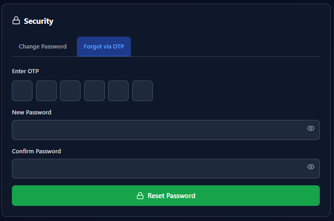Screen dimensions: 334x221
Task: Click the Security heading text
Action: click(x=38, y=21)
